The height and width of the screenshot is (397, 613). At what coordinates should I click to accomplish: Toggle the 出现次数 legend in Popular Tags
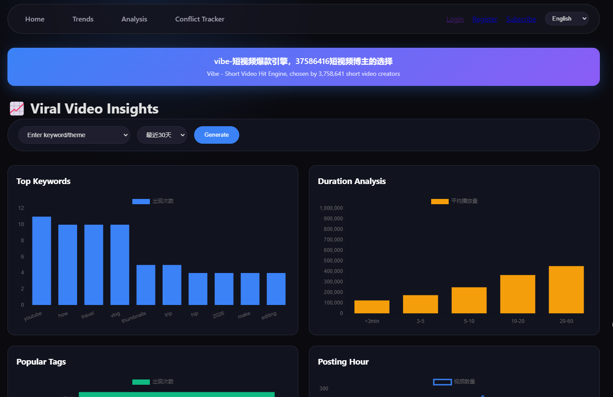(153, 382)
